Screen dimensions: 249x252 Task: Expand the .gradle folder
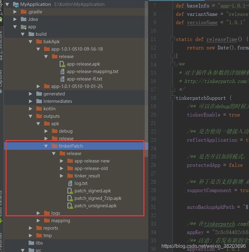tap(15, 12)
